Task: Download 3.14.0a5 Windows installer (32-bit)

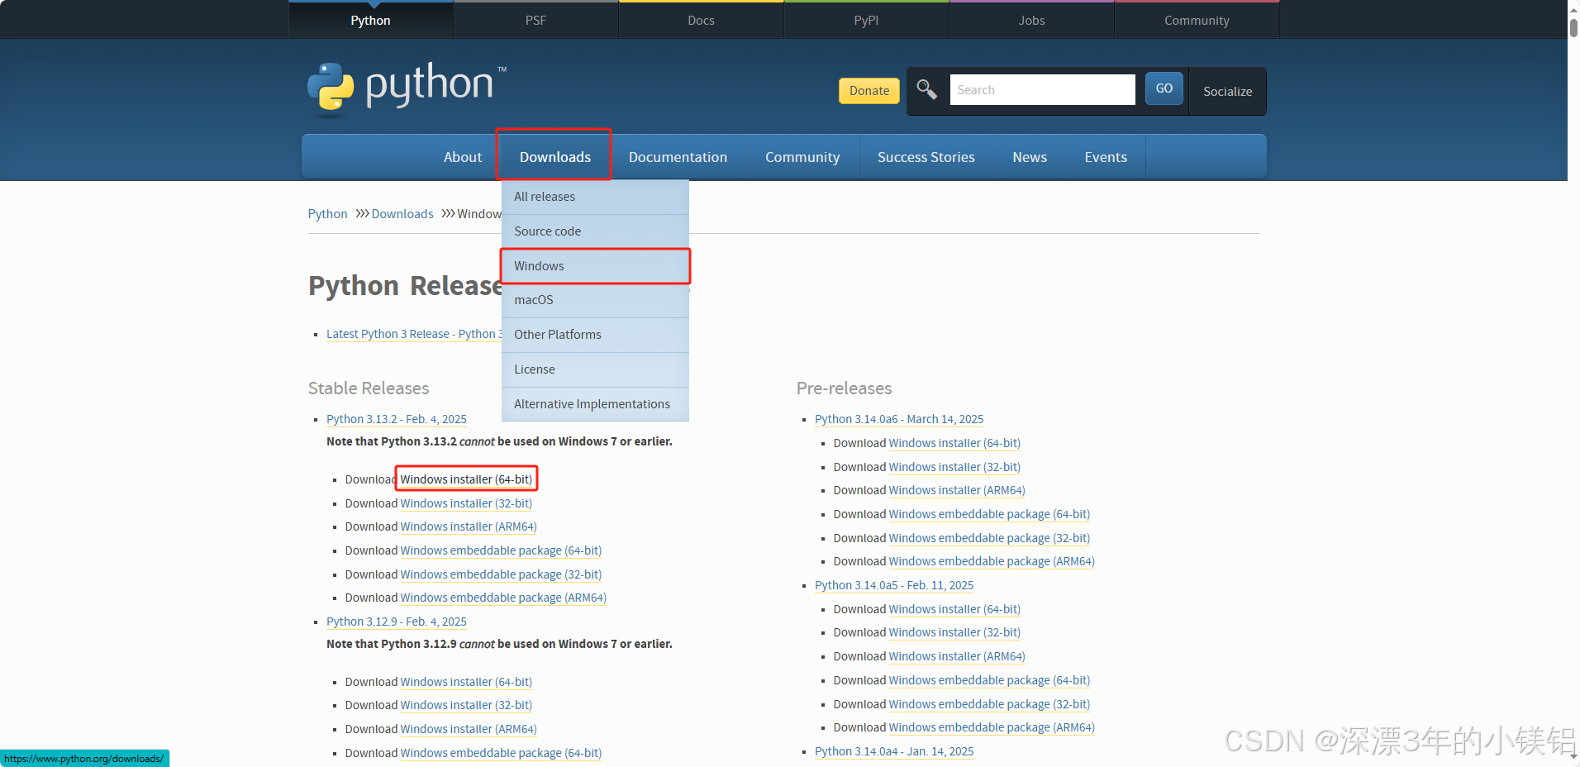Action: click(954, 632)
